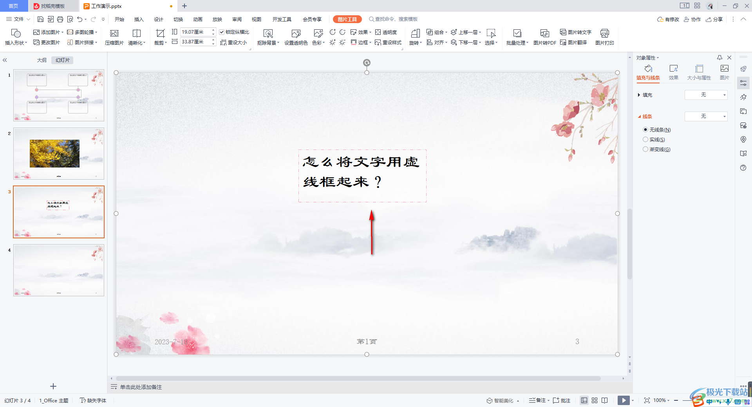The height and width of the screenshot is (407, 752).
Task: Click Set transparent color icon
Action: pos(296,37)
